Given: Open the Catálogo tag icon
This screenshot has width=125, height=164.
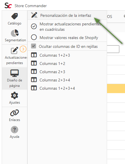Looking at the screenshot, I should (x=15, y=16).
